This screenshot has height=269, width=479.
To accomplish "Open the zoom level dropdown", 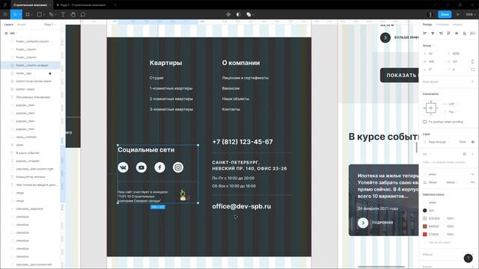I will click(x=470, y=14).
